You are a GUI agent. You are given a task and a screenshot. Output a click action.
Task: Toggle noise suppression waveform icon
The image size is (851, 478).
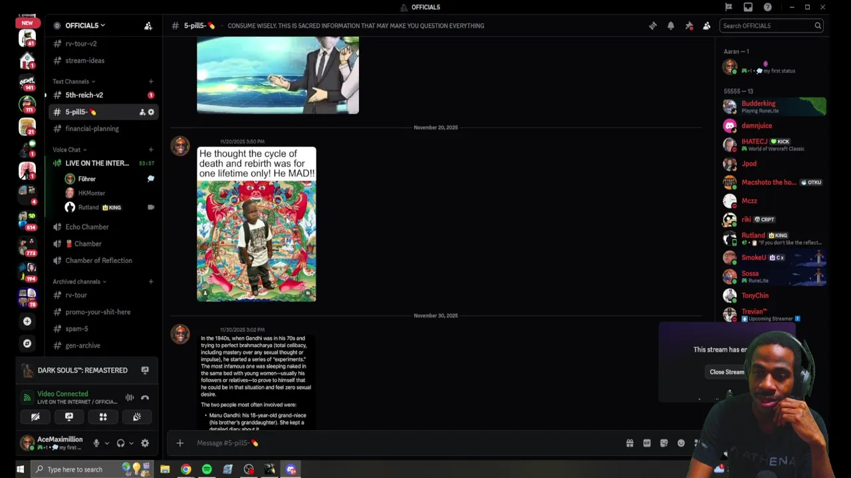tap(130, 398)
